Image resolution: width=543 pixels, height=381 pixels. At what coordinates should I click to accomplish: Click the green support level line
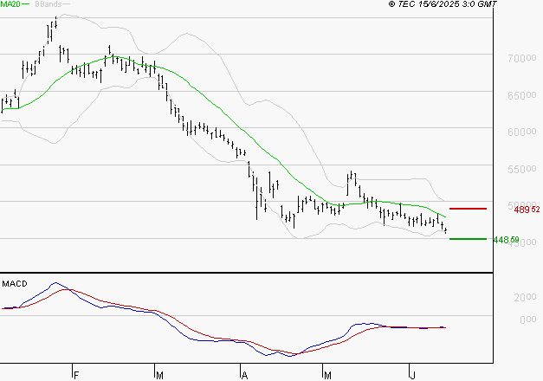[468, 239]
